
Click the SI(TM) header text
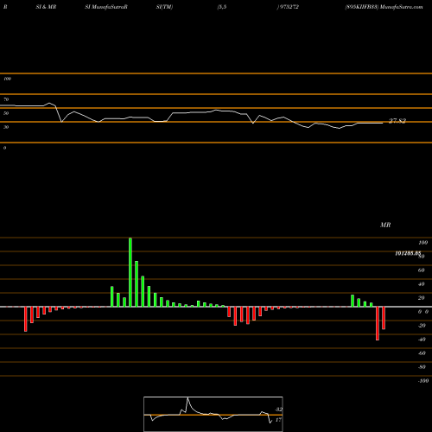pyautogui.click(x=164, y=7)
